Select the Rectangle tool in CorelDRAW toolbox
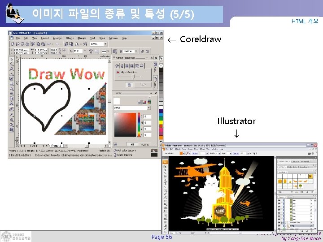 click(x=12, y=84)
